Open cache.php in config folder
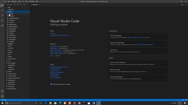Screen dimensions: 188x105 (x=12, y=20)
